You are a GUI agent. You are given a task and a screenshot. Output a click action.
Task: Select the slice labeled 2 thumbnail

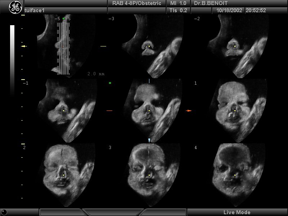(x=67, y=175)
